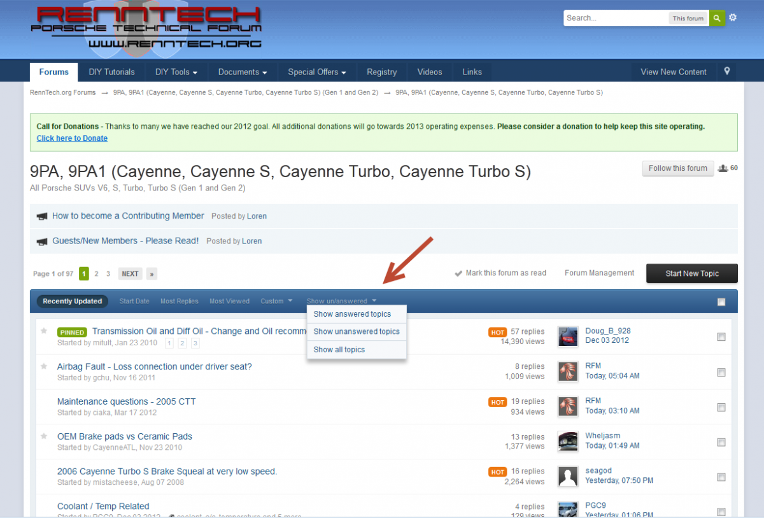Star the Airbag Fault topic

point(44,366)
